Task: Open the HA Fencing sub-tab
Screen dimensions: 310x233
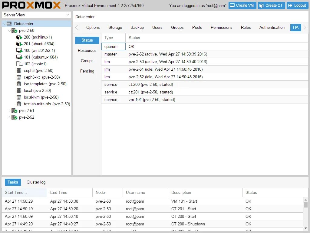Action: tap(87, 71)
